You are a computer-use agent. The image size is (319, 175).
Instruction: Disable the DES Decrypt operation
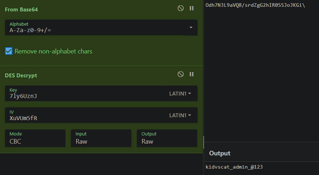tap(181, 74)
